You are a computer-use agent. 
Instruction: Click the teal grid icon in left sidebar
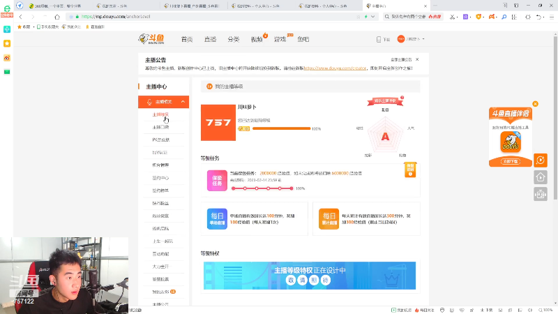click(7, 29)
